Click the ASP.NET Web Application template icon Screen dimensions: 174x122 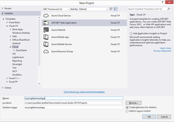click(x=46, y=23)
